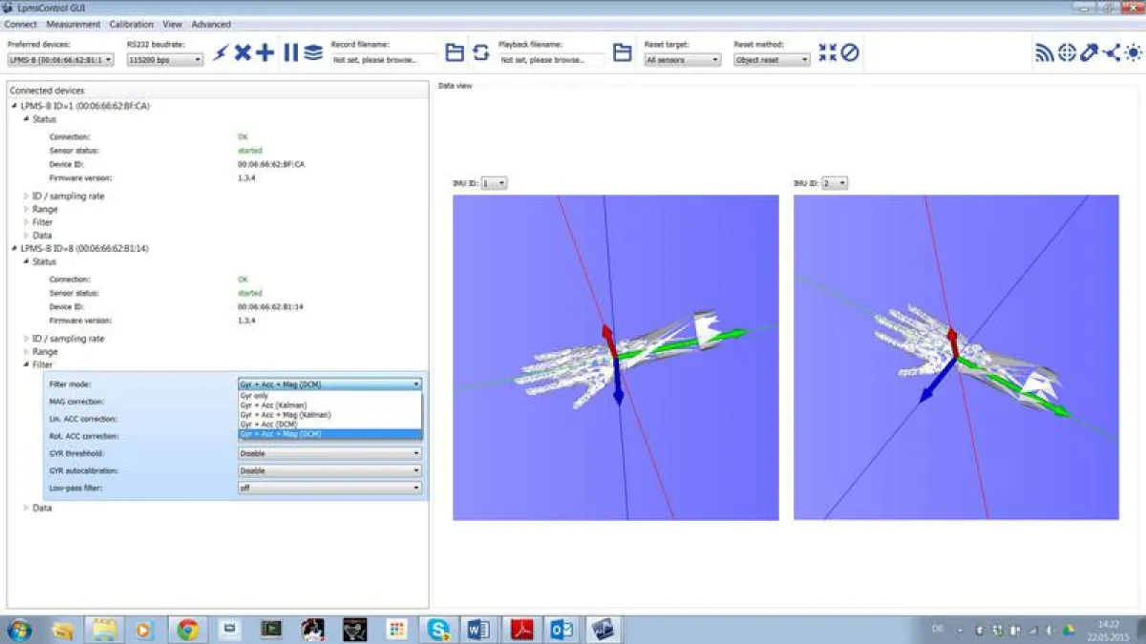Click the sync playback refresh icon
1146x644 pixels.
(x=480, y=52)
